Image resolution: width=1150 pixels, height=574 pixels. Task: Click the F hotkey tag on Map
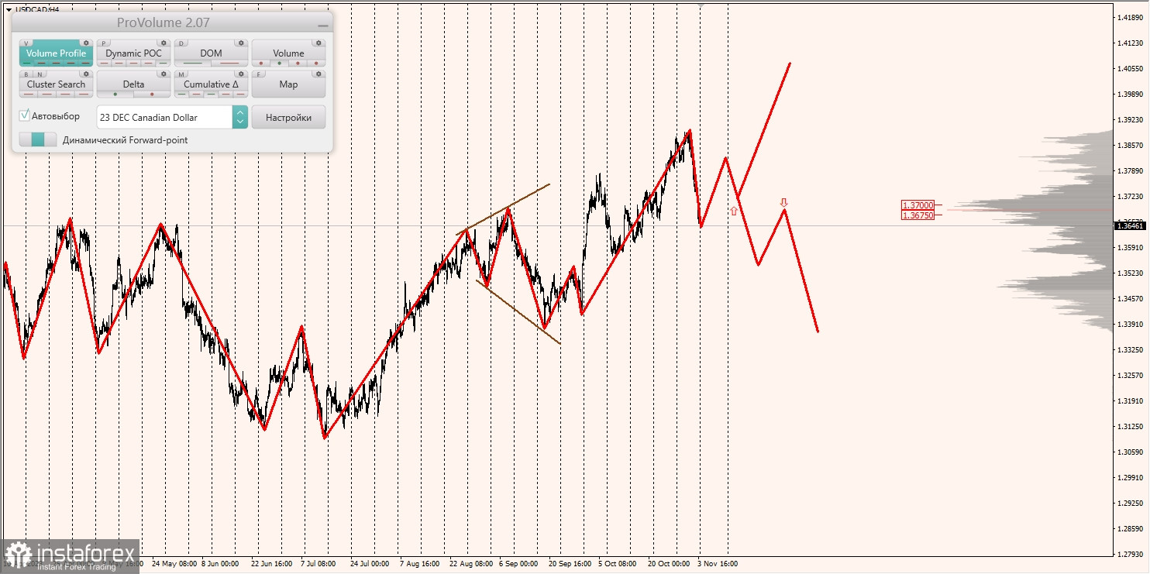[x=260, y=74]
